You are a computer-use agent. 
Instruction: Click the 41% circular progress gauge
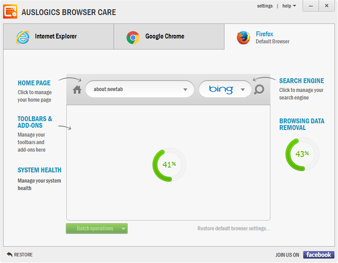click(x=169, y=165)
